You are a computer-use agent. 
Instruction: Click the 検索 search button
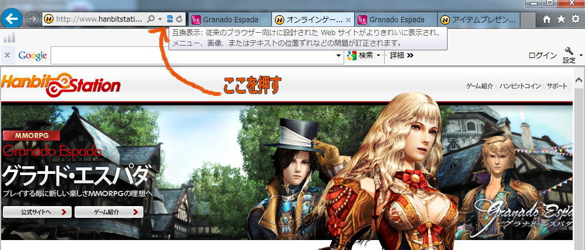click(x=359, y=56)
